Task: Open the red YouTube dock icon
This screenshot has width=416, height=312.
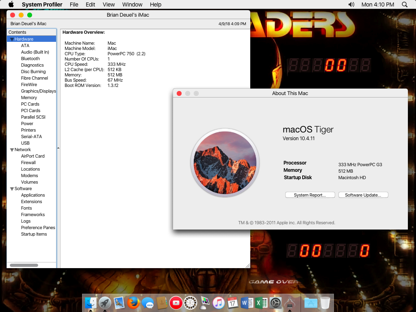Action: 176,303
